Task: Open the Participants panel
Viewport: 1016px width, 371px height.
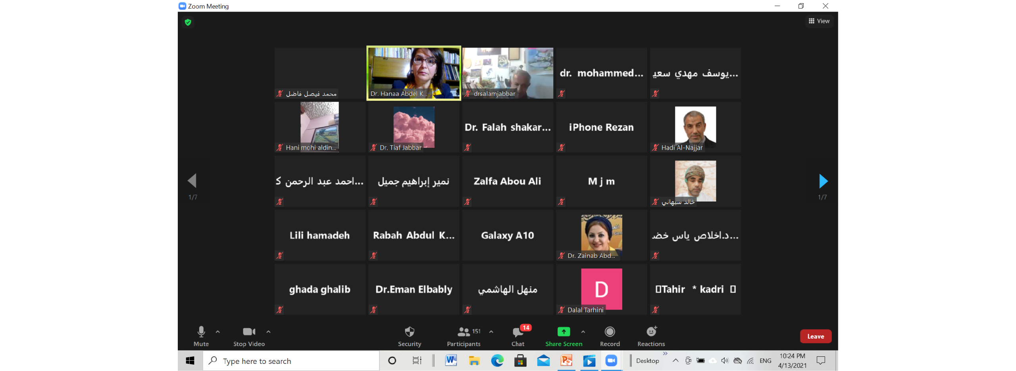Action: (x=463, y=336)
